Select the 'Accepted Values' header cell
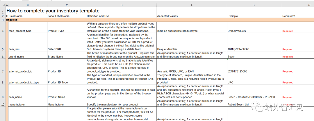This screenshot has height=121, width=314. (x=192, y=16)
